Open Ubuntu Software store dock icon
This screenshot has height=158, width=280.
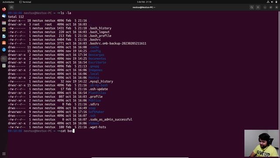[x=4, y=43]
